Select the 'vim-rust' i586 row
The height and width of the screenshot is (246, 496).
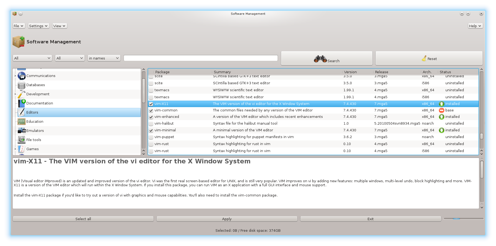[x=313, y=151]
